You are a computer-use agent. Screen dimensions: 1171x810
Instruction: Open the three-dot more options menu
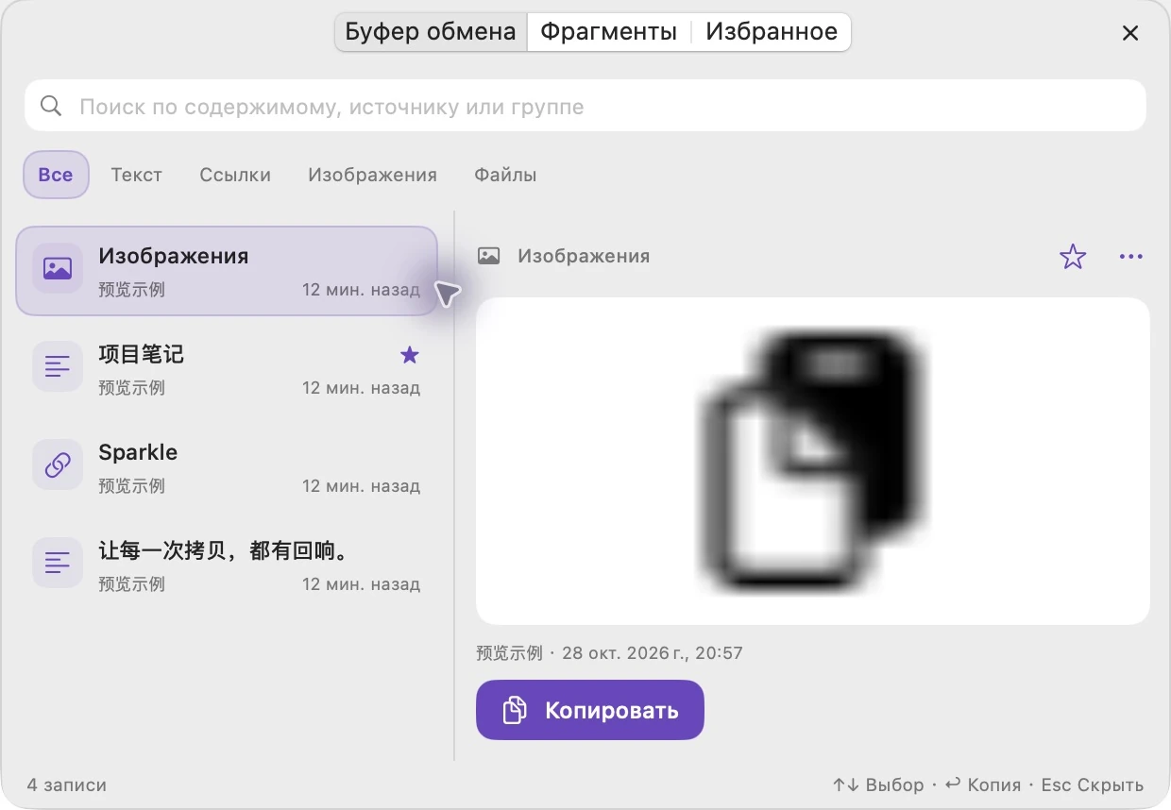tap(1130, 256)
